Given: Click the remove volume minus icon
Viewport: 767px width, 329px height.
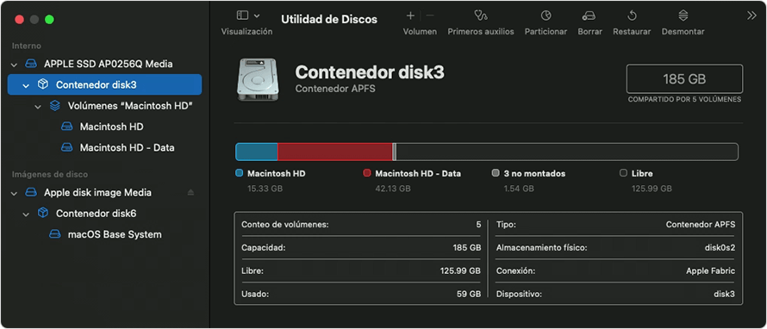Looking at the screenshot, I should point(430,16).
